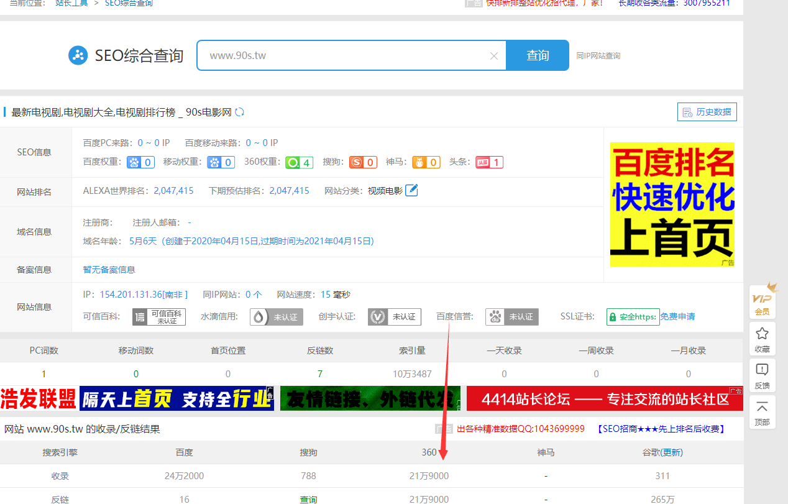The height and width of the screenshot is (504, 788).
Task: Click the 网站分类 value 视频电影
Action: pos(385,191)
